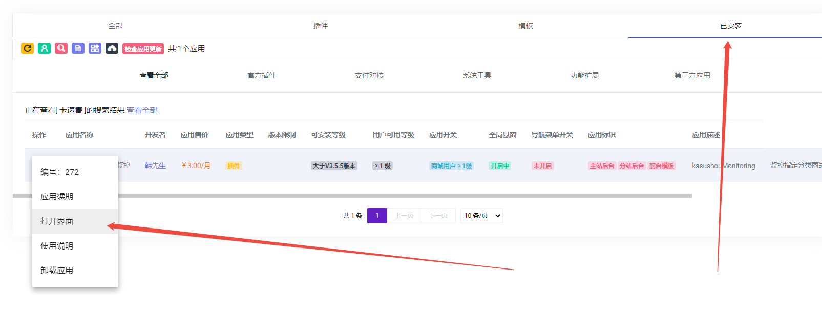Filter by 支付对接 category
The width and height of the screenshot is (822, 331).
(x=369, y=75)
